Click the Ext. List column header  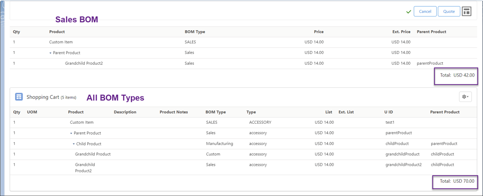[x=346, y=112]
